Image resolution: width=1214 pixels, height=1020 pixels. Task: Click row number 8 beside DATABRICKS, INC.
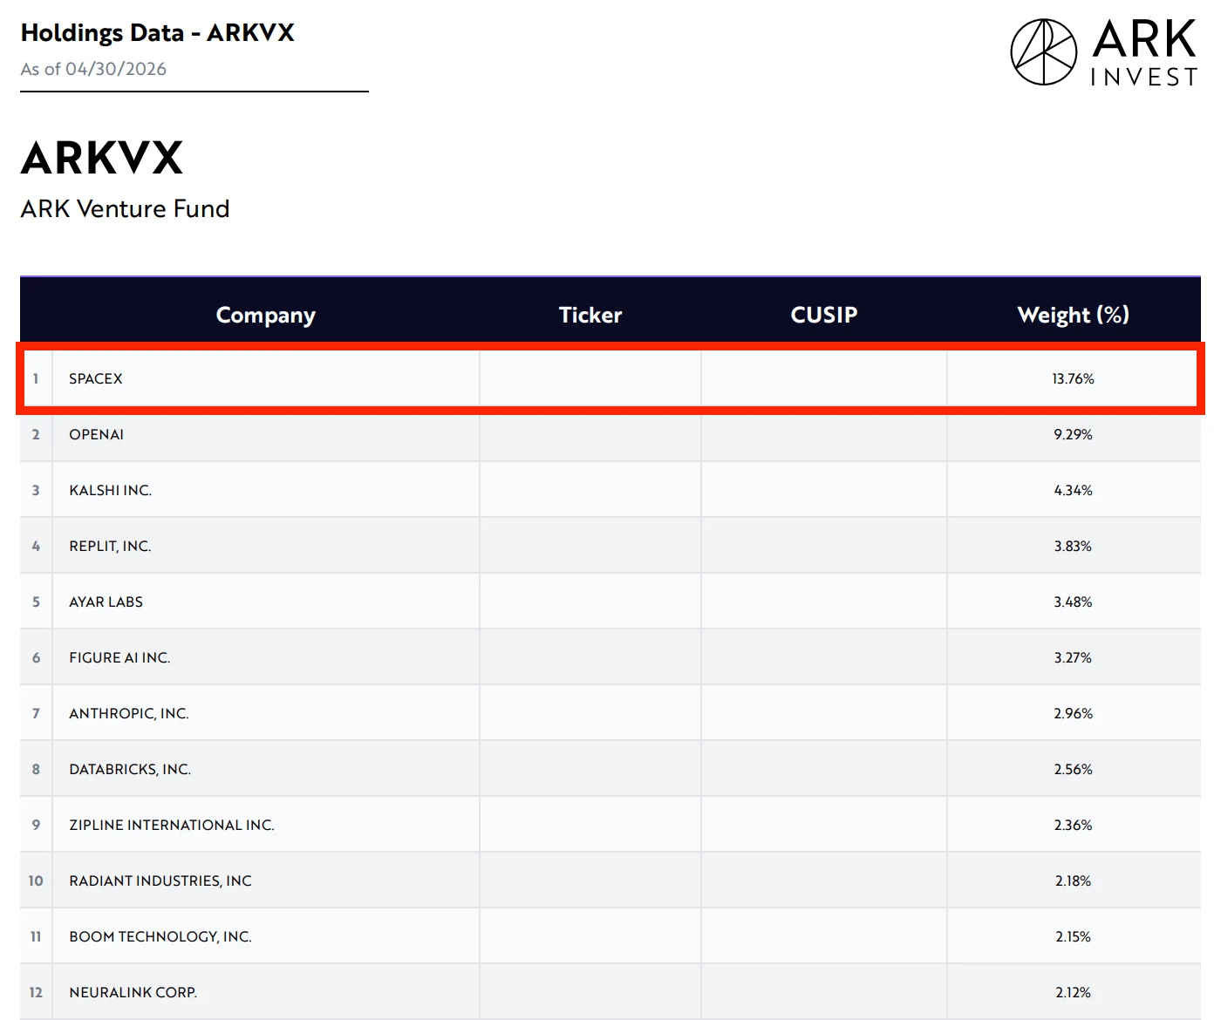(x=36, y=769)
